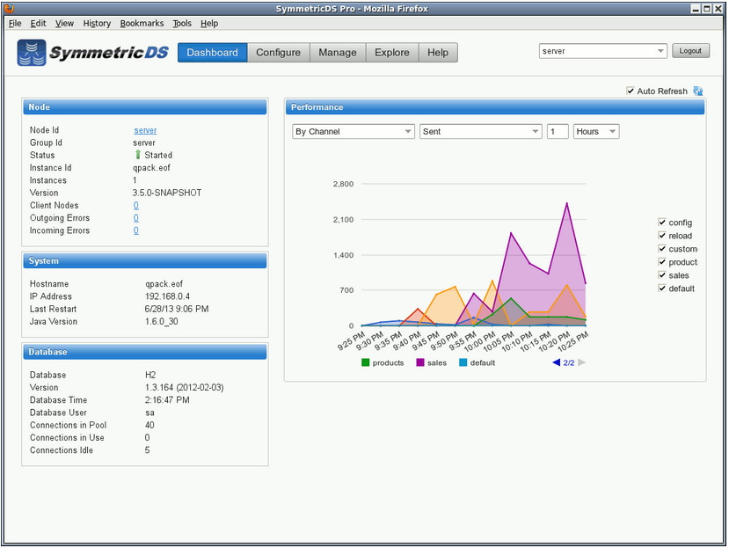Switch to the Manage tab

(x=338, y=53)
